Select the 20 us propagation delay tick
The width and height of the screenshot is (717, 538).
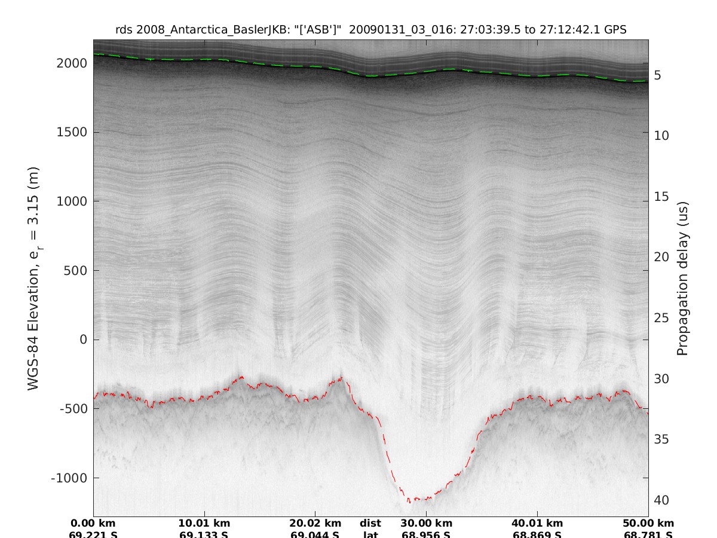pos(660,256)
